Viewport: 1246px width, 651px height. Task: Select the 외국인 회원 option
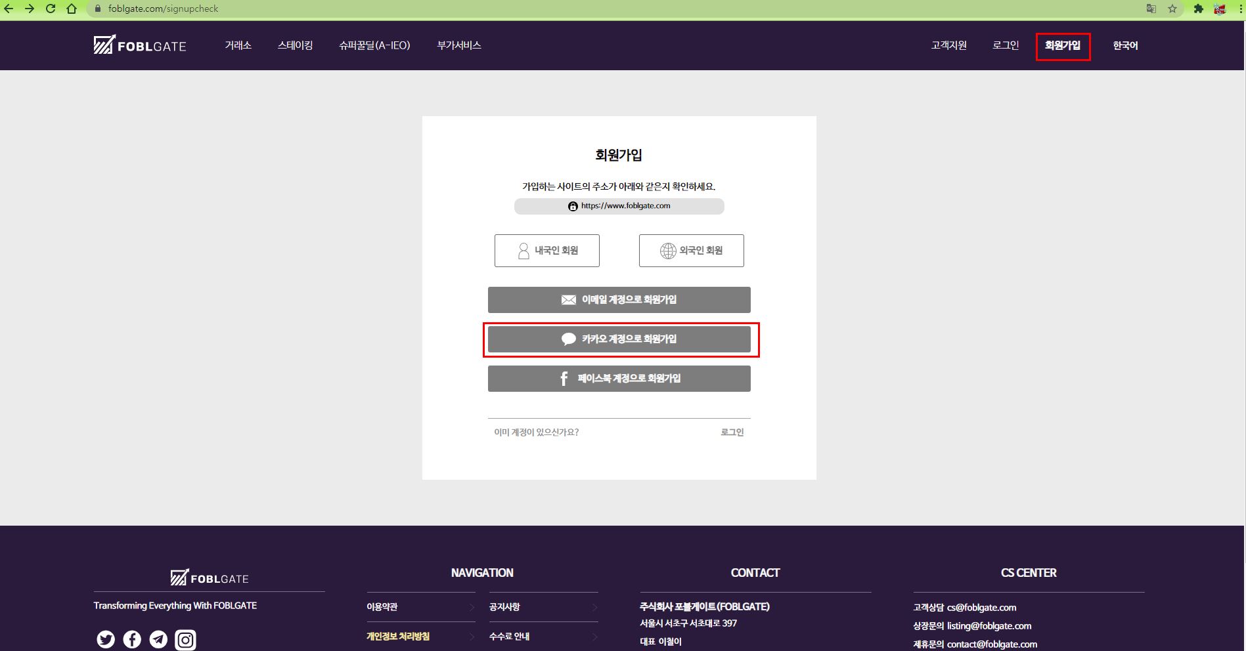coord(692,251)
